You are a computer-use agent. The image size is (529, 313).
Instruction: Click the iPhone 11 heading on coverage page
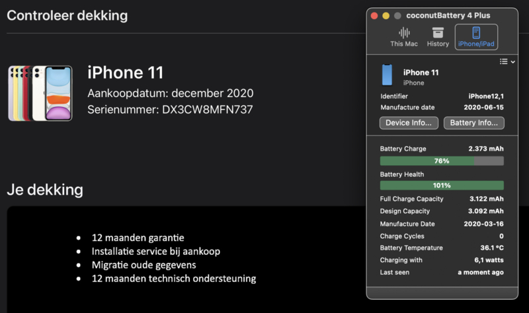coord(125,73)
